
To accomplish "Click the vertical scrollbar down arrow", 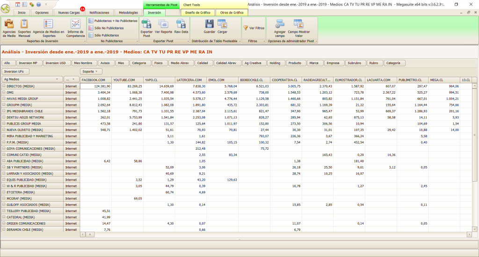I will click(474, 229).
